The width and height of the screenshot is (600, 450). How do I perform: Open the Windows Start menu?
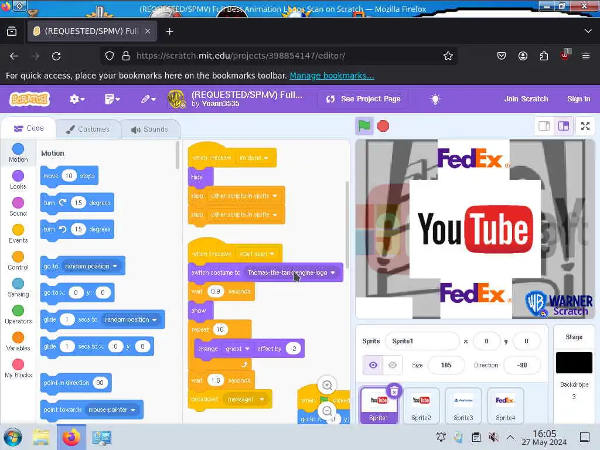13,437
